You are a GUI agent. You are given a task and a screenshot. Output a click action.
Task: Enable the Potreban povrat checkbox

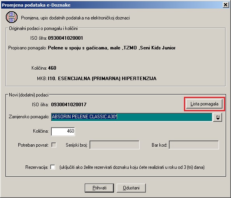tap(54, 145)
